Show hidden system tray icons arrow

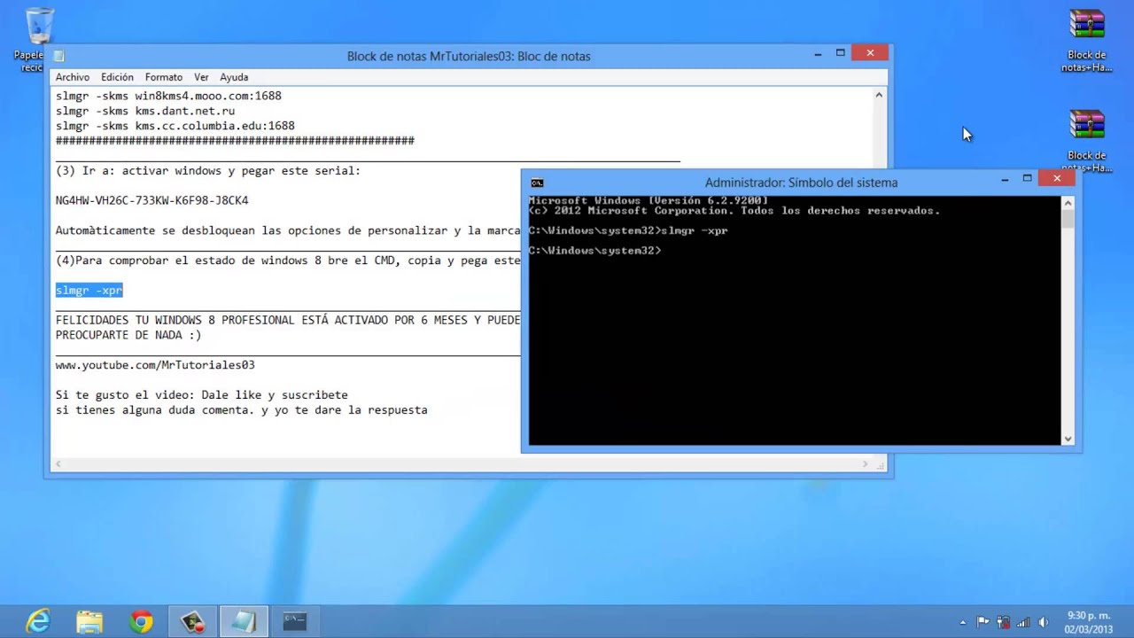pos(963,622)
